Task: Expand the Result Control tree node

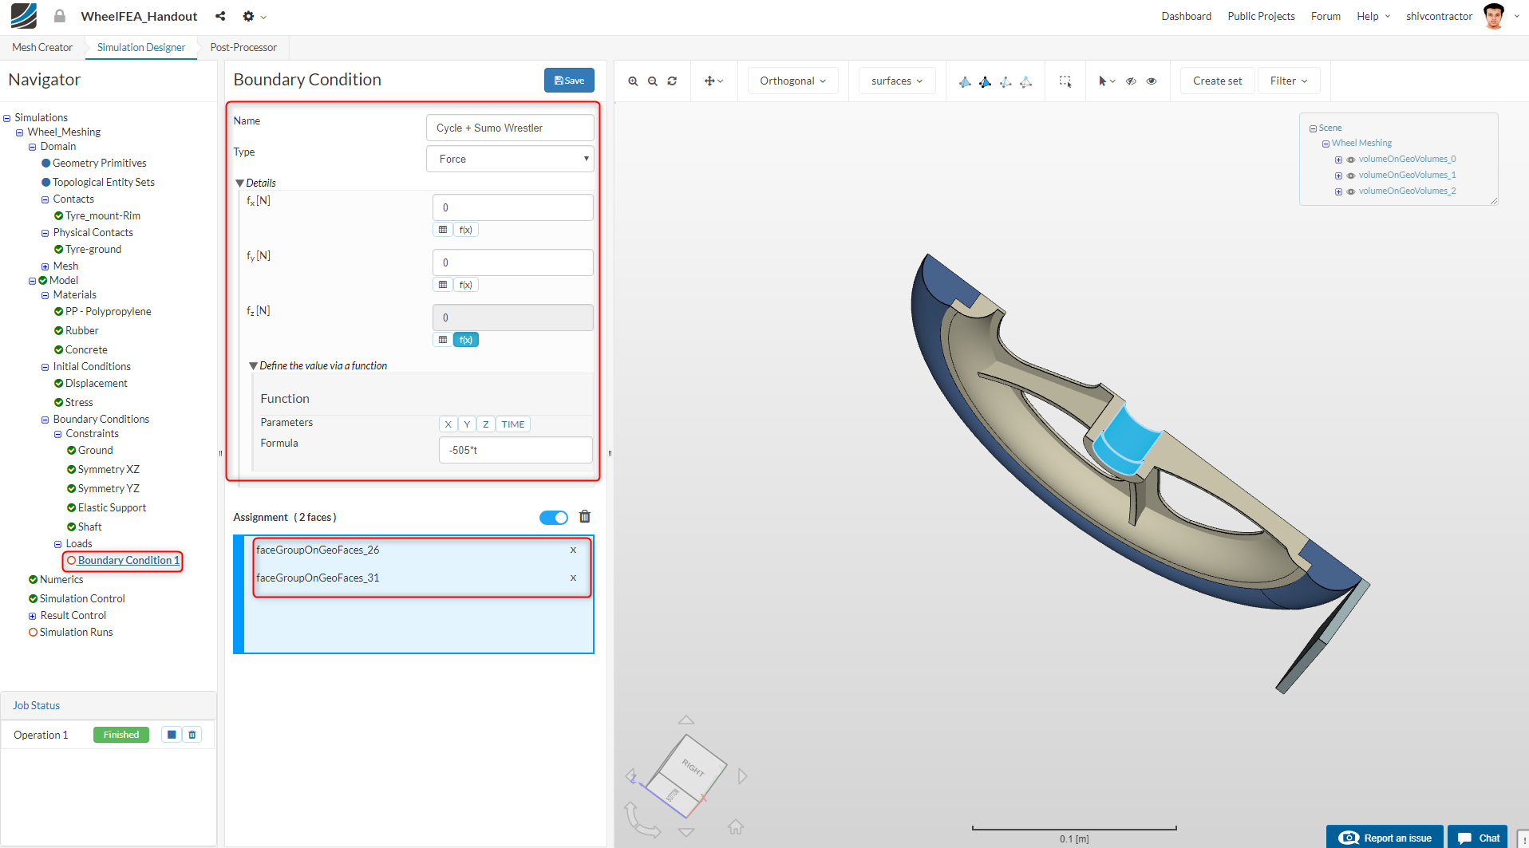Action: [33, 616]
